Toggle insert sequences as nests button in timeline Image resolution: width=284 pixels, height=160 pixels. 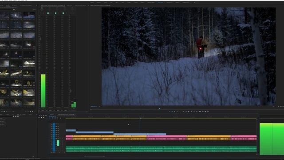(50, 118)
